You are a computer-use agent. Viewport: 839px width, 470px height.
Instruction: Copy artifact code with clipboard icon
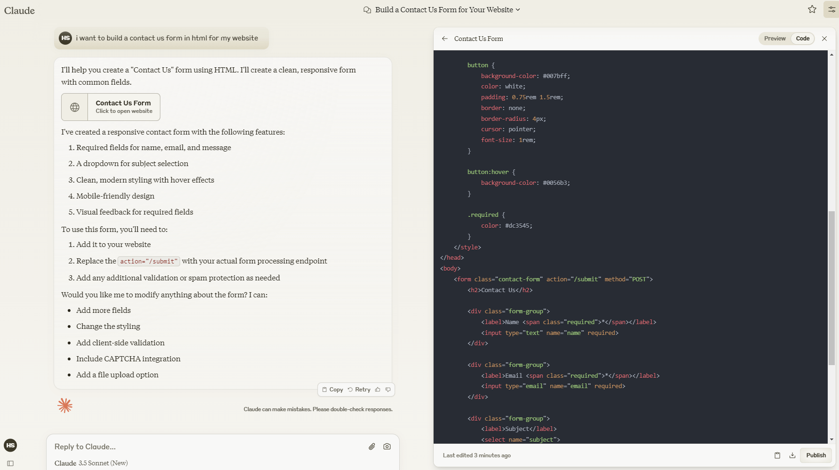tap(777, 455)
